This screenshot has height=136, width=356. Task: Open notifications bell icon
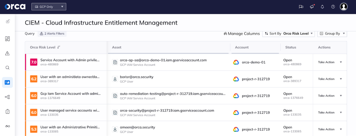coord(322,7)
